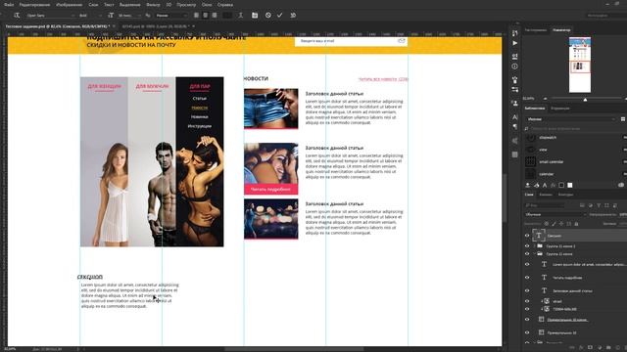Align text left
The height and width of the screenshot is (352, 627).
[x=196, y=16]
